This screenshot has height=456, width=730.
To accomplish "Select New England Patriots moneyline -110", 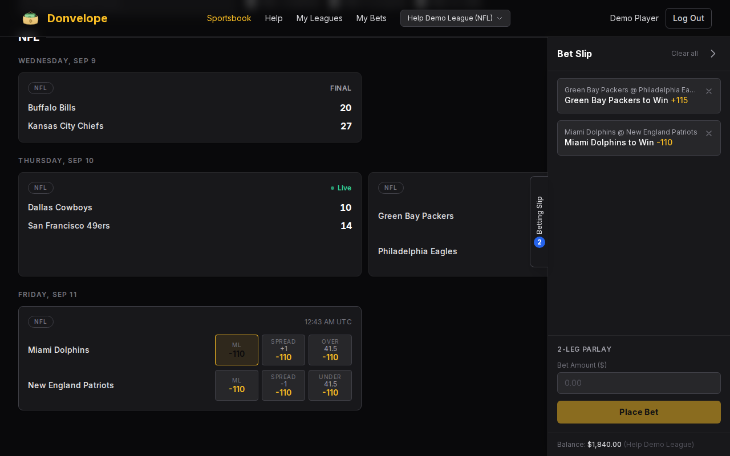I will (237, 385).
